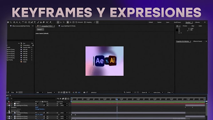Toggle the Draft 3D button
The width and height of the screenshot is (213, 120).
pos(127,92)
